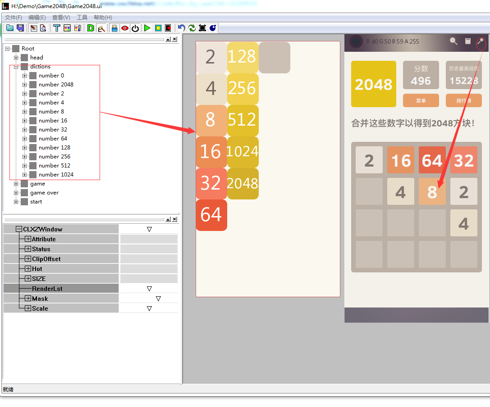The width and height of the screenshot is (490, 407).
Task: Expand the number 2048 tree item
Action: [x=23, y=84]
